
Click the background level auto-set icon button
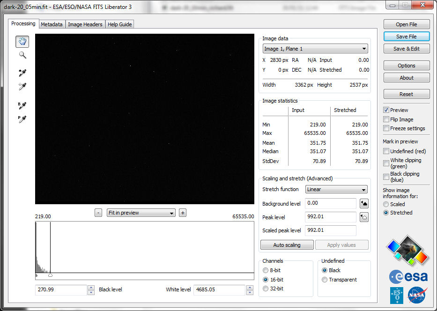[364, 203]
